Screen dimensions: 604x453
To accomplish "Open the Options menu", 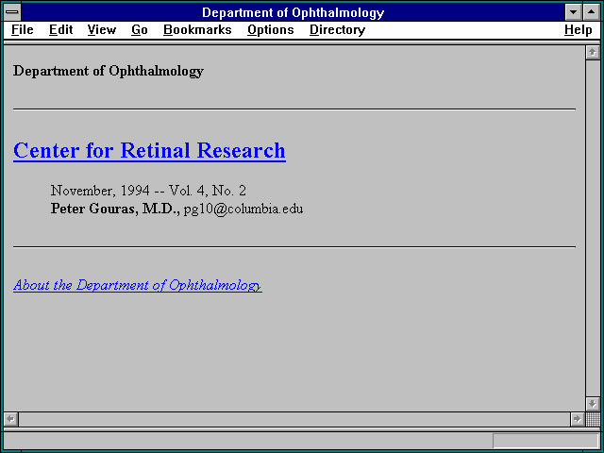I will [x=271, y=30].
